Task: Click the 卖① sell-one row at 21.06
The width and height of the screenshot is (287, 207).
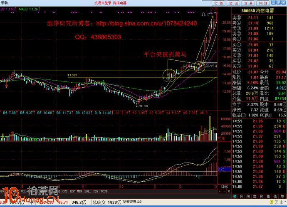Action: click(260, 39)
